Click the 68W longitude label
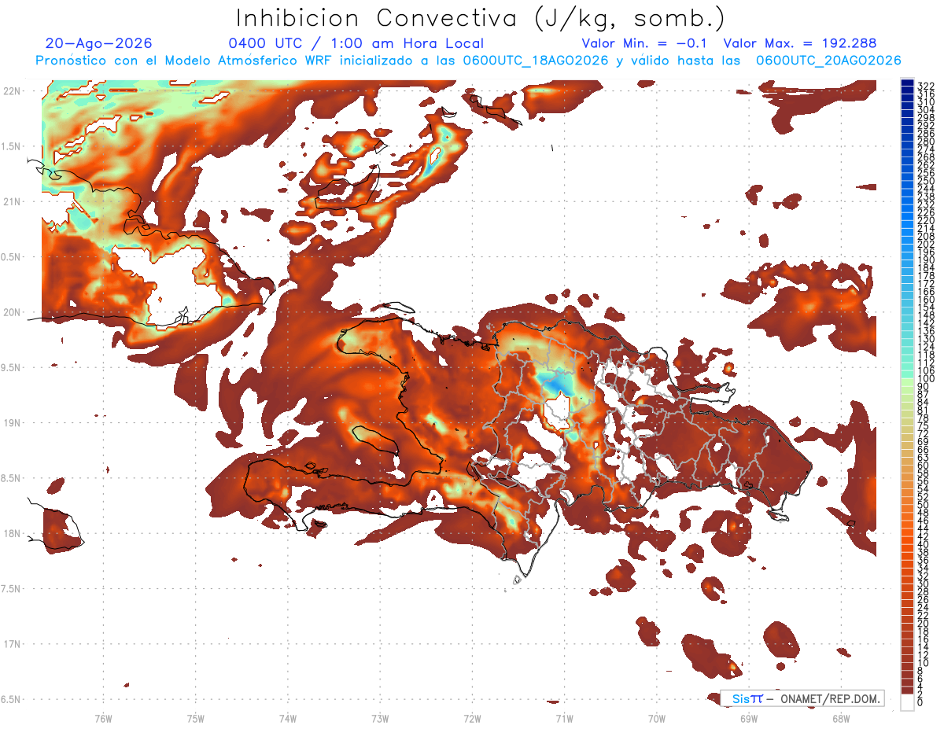The height and width of the screenshot is (729, 944). [x=840, y=717]
